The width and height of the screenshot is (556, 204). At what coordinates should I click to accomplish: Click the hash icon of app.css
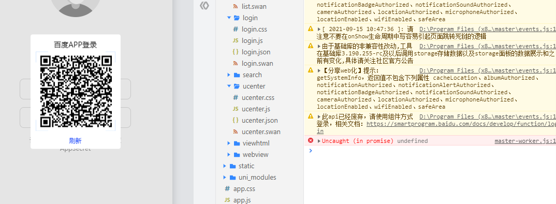(x=227, y=189)
